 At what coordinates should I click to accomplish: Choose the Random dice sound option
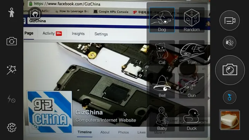pyautogui.click(x=192, y=20)
